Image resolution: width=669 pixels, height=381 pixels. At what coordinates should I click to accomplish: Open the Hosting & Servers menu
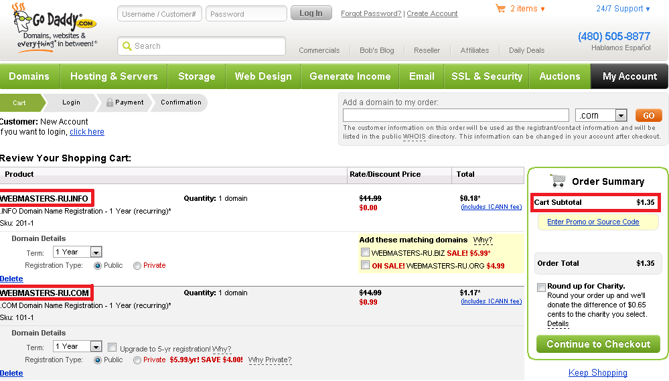114,76
